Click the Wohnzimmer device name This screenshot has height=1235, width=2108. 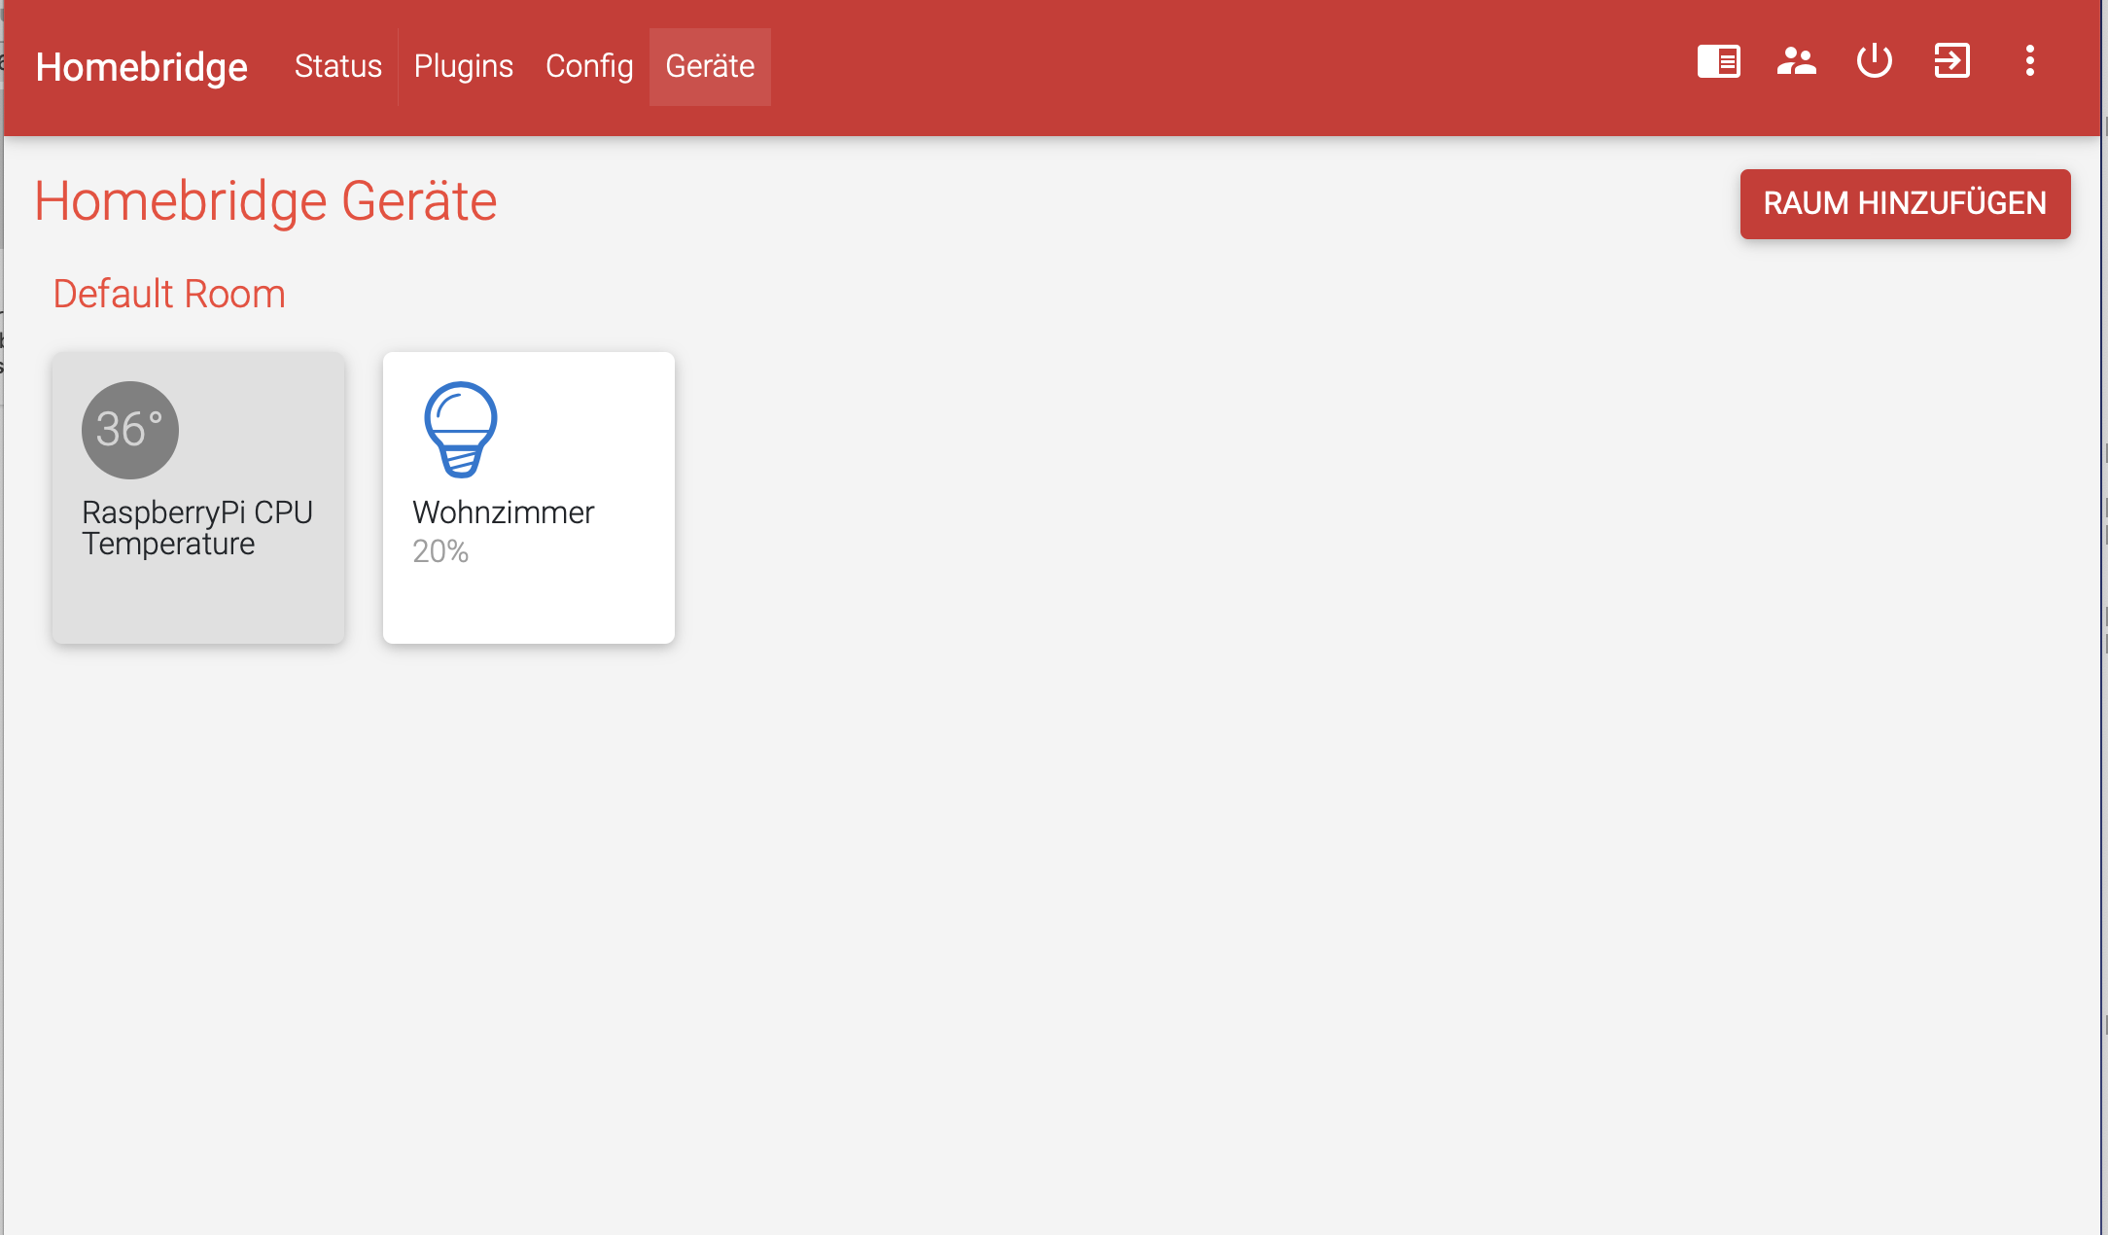(503, 512)
